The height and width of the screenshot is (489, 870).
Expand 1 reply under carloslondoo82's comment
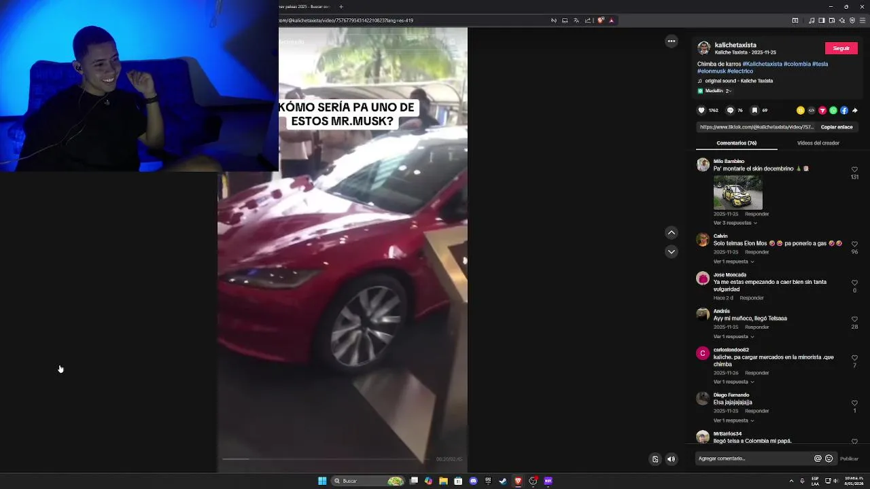pyautogui.click(x=733, y=382)
